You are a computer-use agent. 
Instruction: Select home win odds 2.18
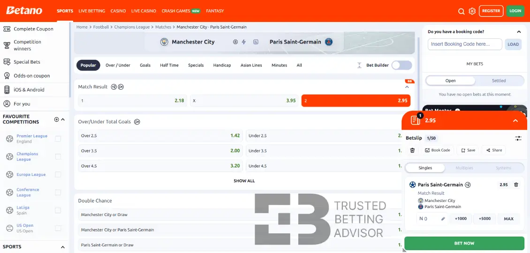click(x=132, y=101)
